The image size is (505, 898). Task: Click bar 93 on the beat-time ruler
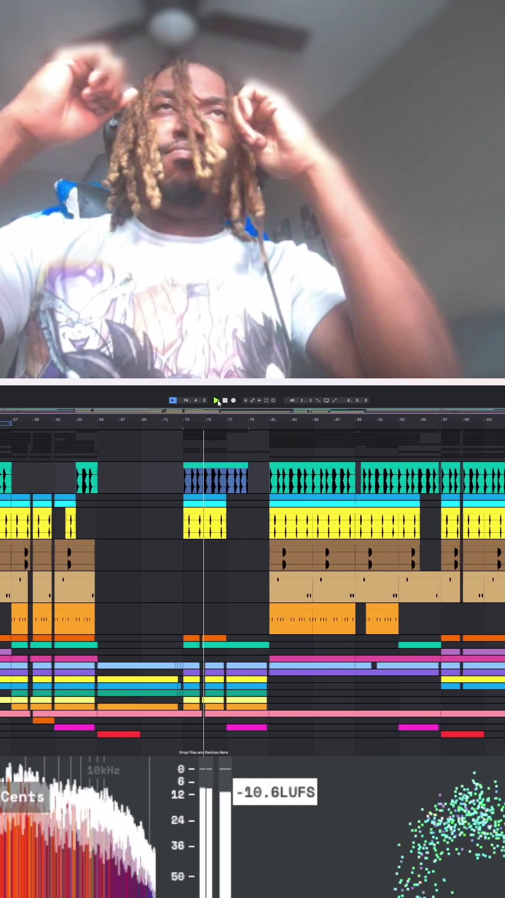[401, 420]
